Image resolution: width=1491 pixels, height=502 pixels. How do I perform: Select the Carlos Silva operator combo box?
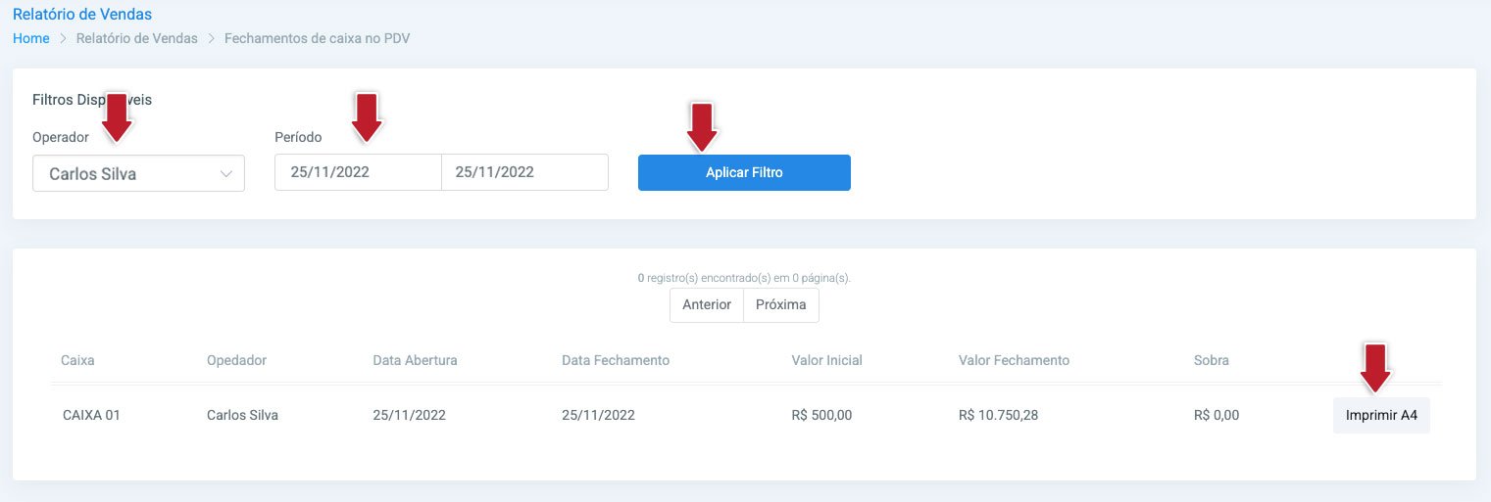point(138,173)
